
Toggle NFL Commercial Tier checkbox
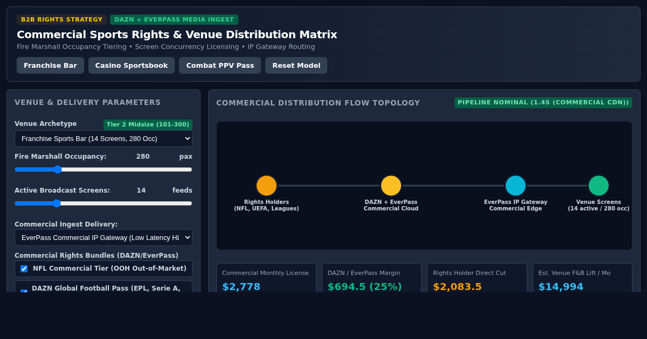[x=24, y=269]
